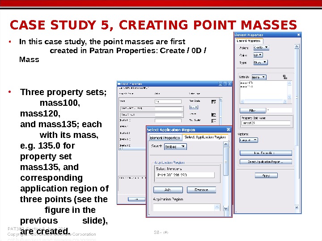
Task: Open the value type dropdown in Input Properties
Action: [194, 108]
